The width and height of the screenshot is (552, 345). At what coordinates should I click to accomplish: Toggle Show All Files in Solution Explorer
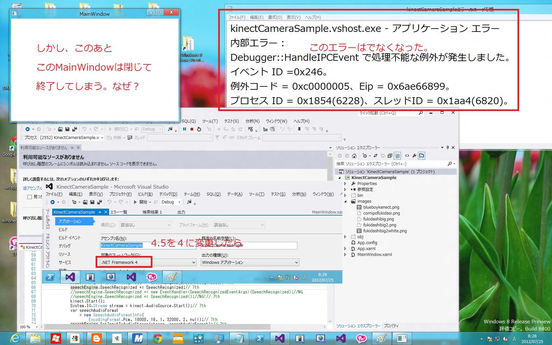pos(397,156)
